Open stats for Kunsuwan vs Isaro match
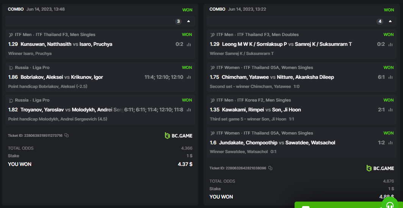 click(189, 44)
